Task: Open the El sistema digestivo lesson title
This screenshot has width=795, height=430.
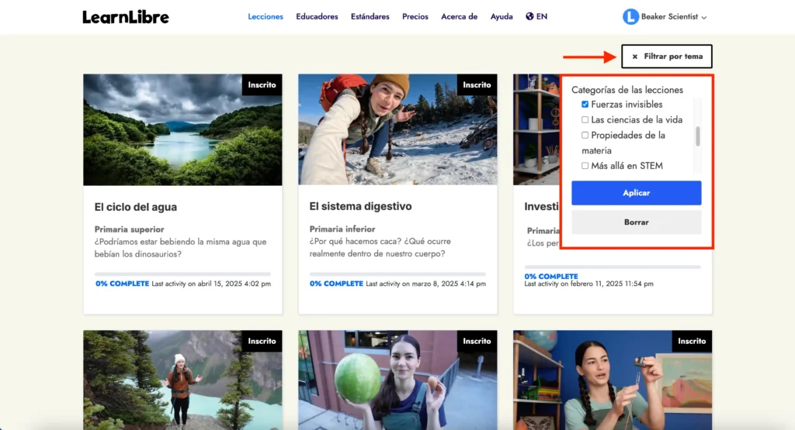Action: pos(360,206)
